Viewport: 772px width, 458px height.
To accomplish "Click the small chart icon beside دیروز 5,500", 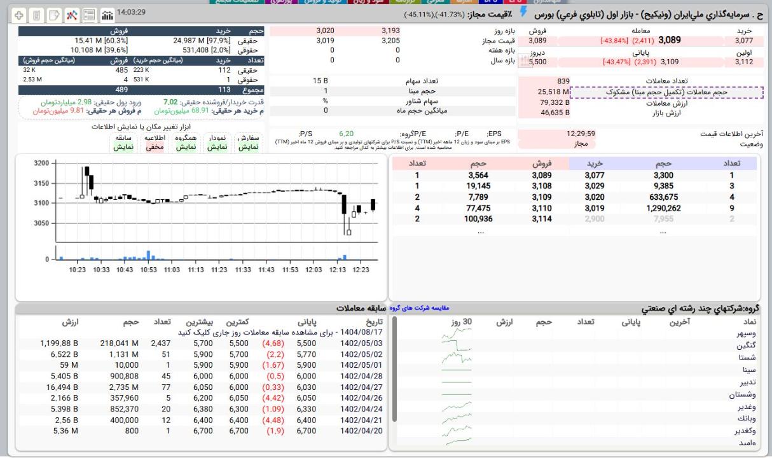I will pyautogui.click(x=524, y=62).
